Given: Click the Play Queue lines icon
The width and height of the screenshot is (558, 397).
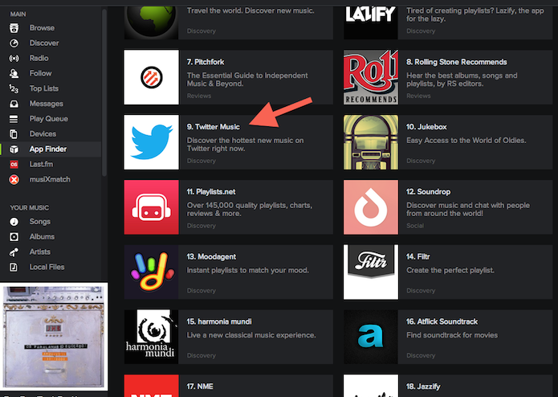Looking at the screenshot, I should [x=14, y=119].
